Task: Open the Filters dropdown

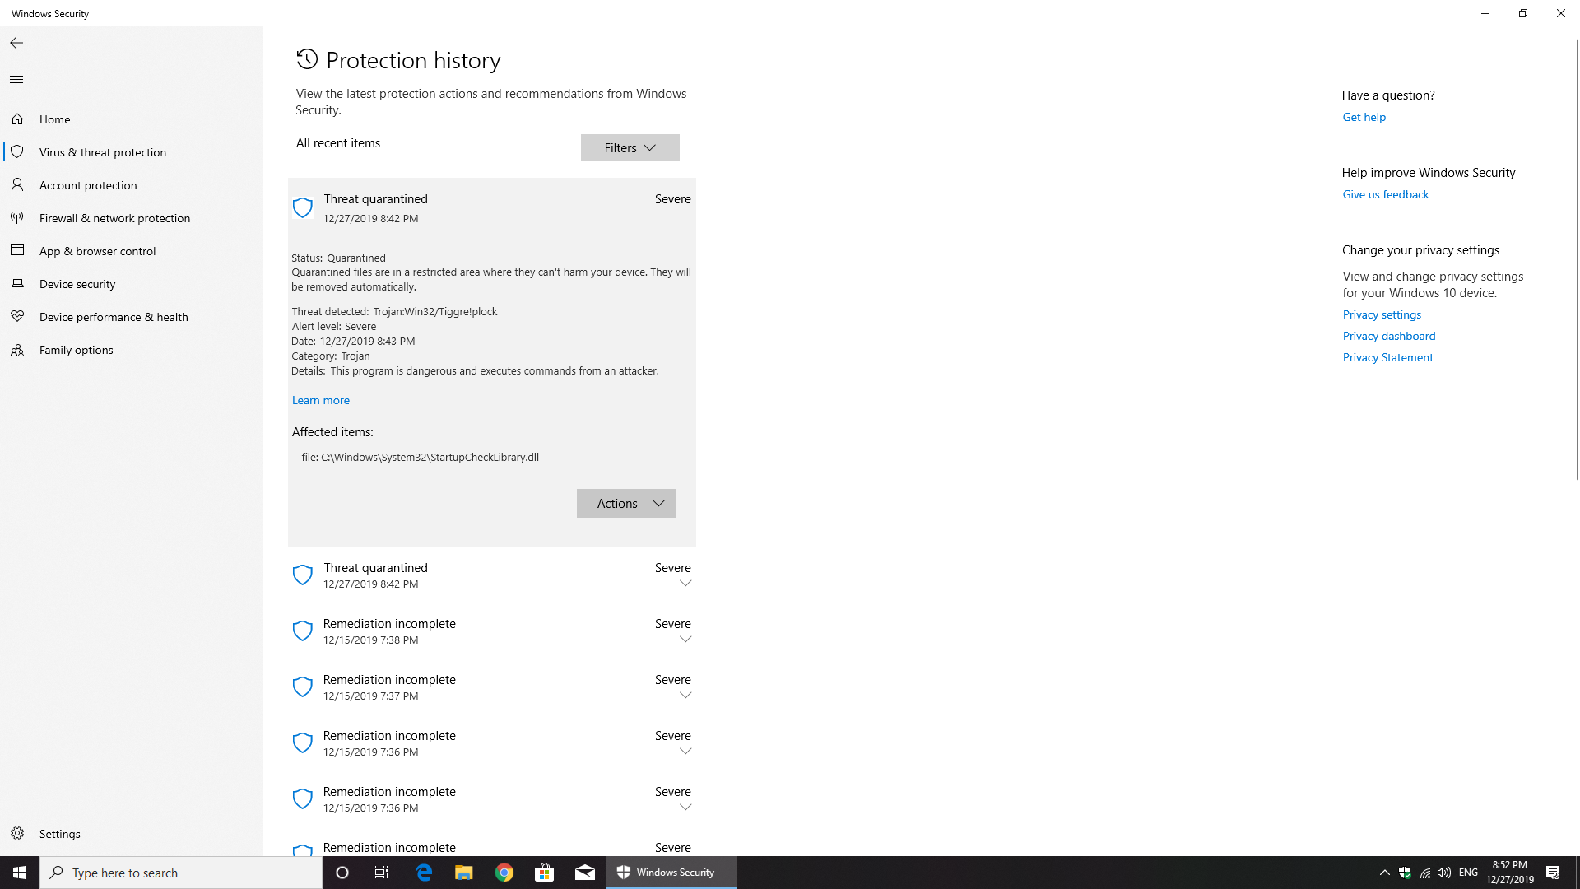Action: click(630, 148)
